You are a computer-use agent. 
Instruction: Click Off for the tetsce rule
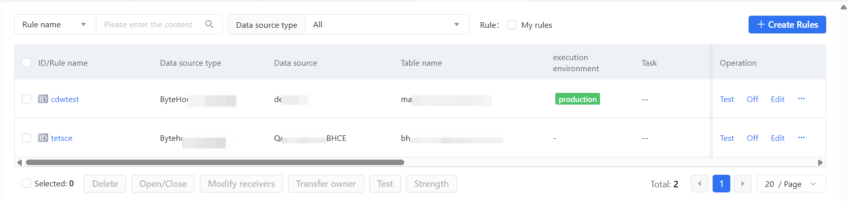tap(753, 138)
